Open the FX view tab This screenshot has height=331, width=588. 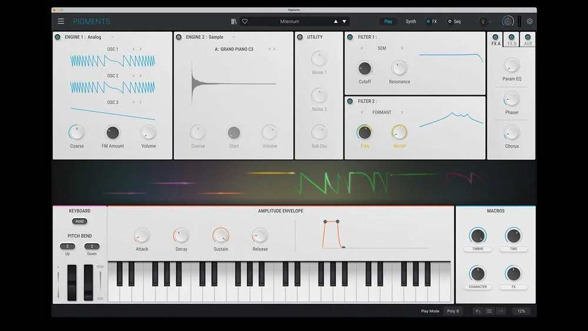(x=432, y=21)
